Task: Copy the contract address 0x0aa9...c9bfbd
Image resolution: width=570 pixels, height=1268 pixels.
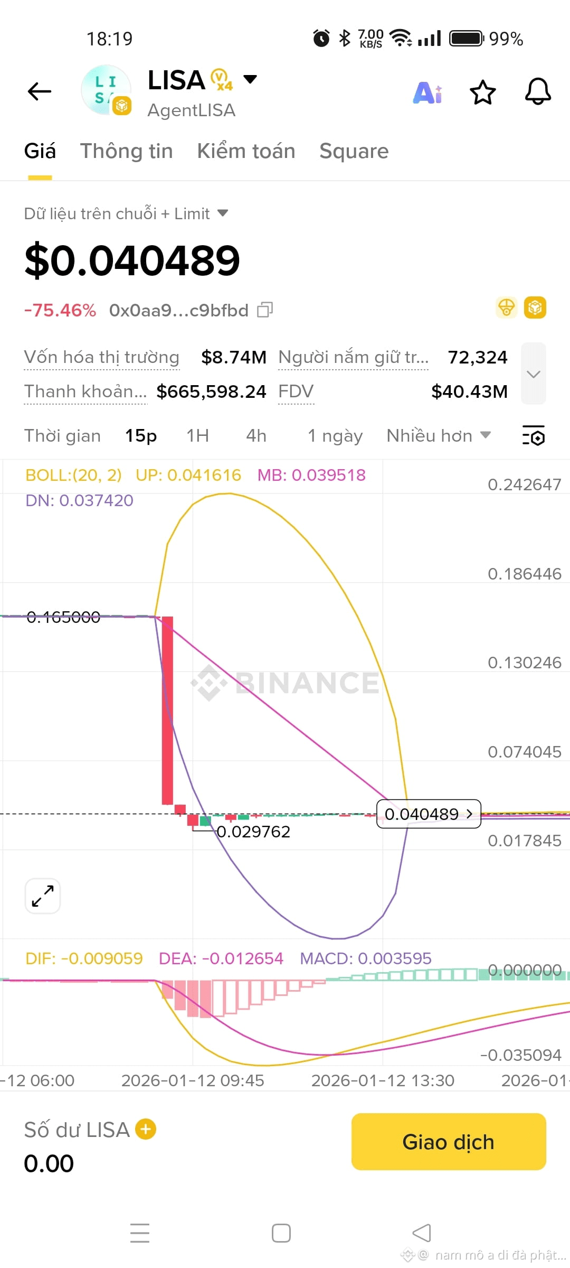Action: [x=265, y=310]
